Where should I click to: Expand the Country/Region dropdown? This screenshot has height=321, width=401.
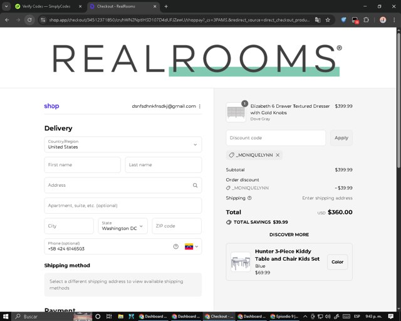click(x=123, y=144)
